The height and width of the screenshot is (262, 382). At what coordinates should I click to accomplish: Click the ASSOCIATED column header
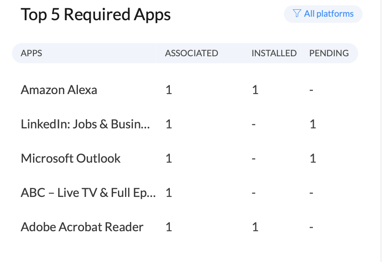coord(191,53)
